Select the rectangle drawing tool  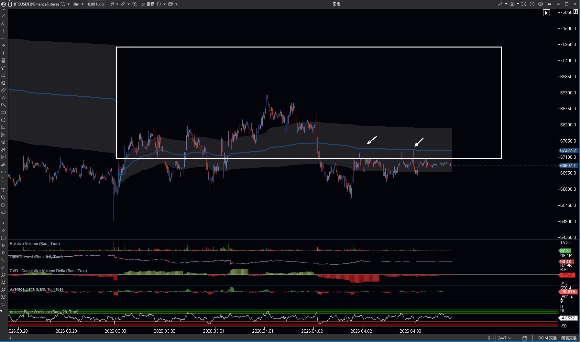(3, 113)
